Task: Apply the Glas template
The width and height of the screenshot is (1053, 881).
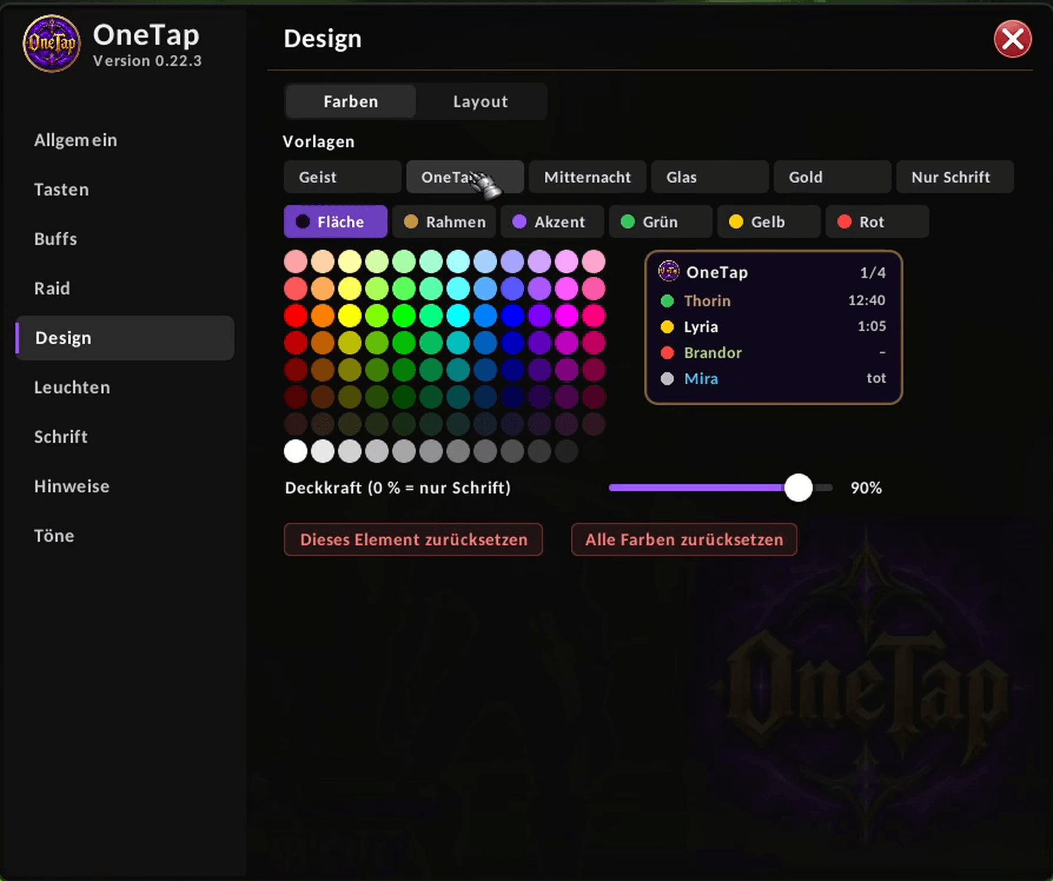Action: [x=710, y=177]
